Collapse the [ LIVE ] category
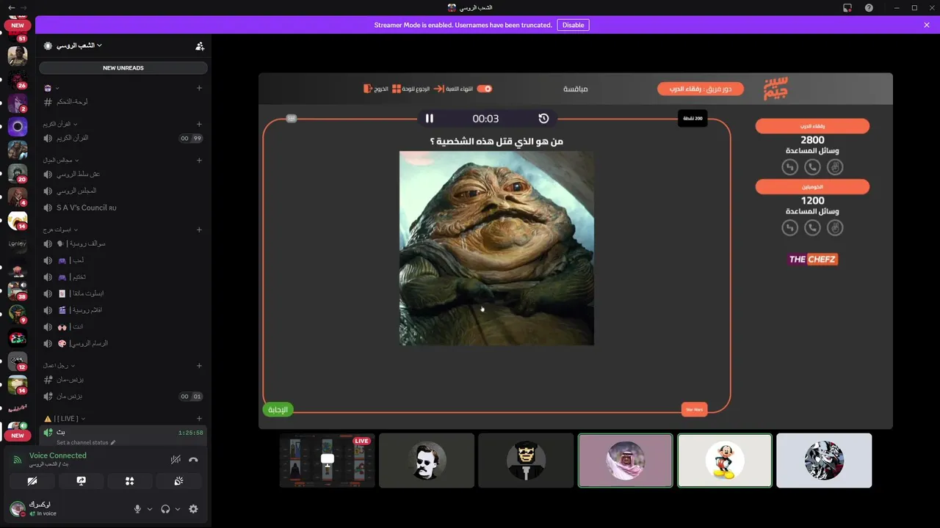 65,418
